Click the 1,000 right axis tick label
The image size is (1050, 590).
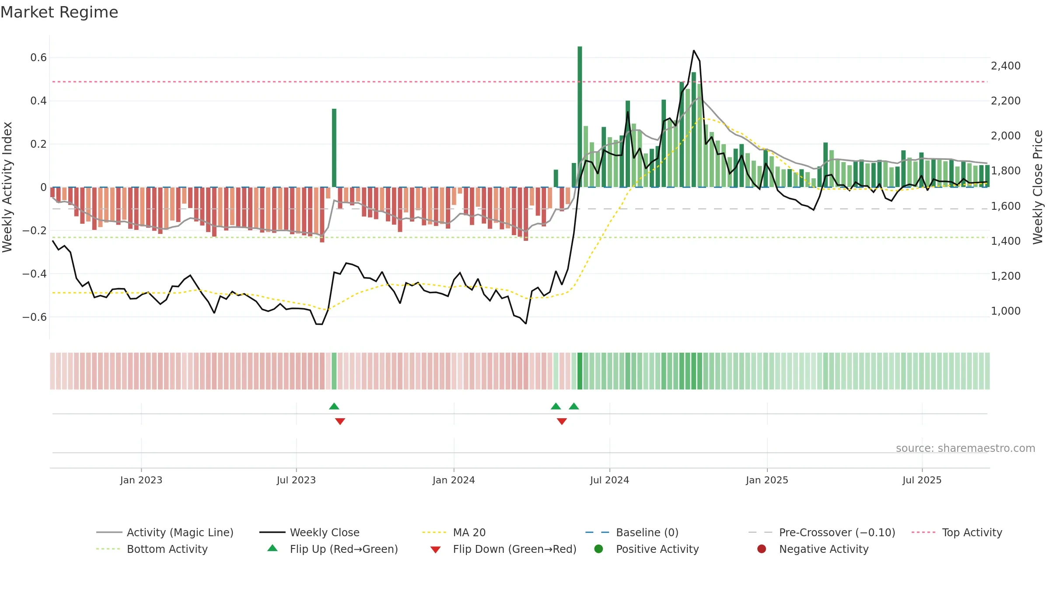pyautogui.click(x=1006, y=311)
